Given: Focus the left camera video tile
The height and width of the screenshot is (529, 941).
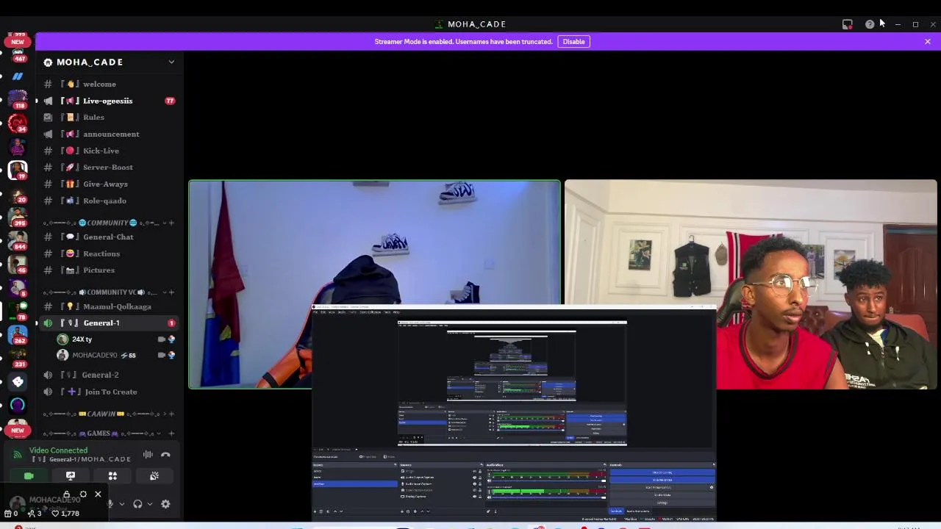Looking at the screenshot, I should [374, 284].
